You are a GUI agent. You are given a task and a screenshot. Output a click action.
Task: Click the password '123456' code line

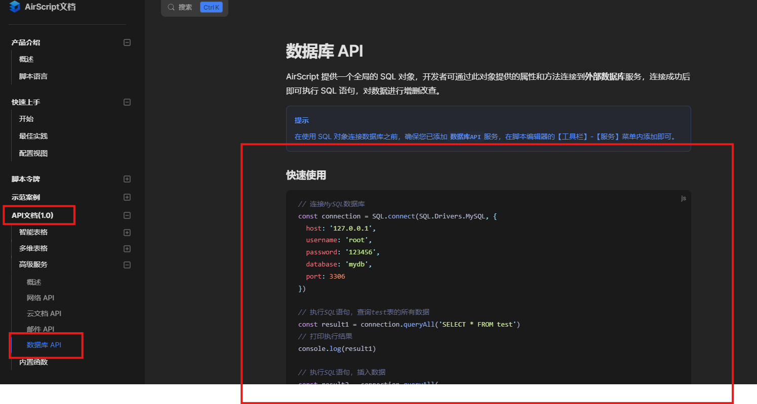343,252
